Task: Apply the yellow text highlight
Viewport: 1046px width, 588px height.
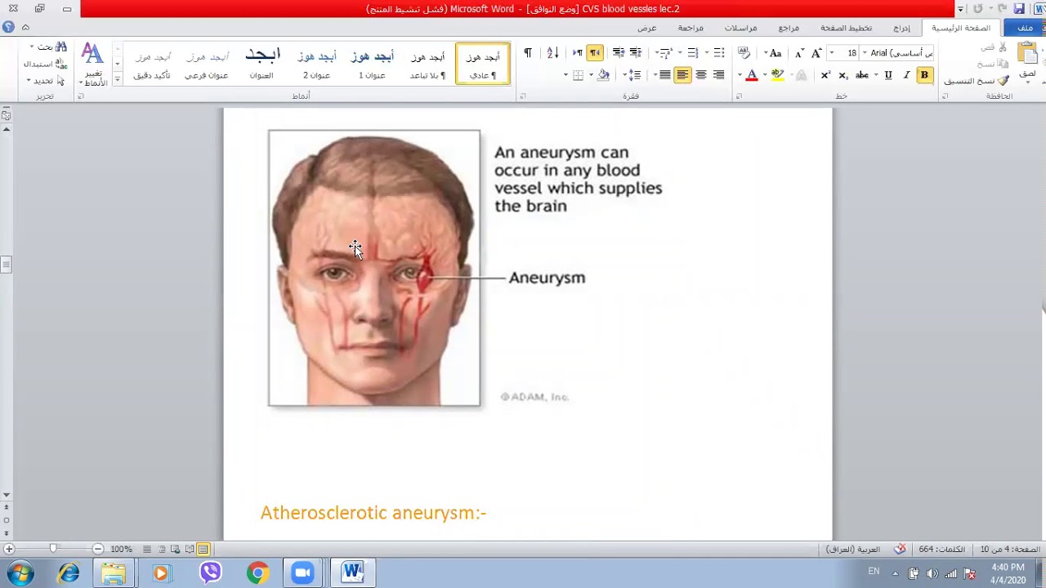Action: click(778, 75)
